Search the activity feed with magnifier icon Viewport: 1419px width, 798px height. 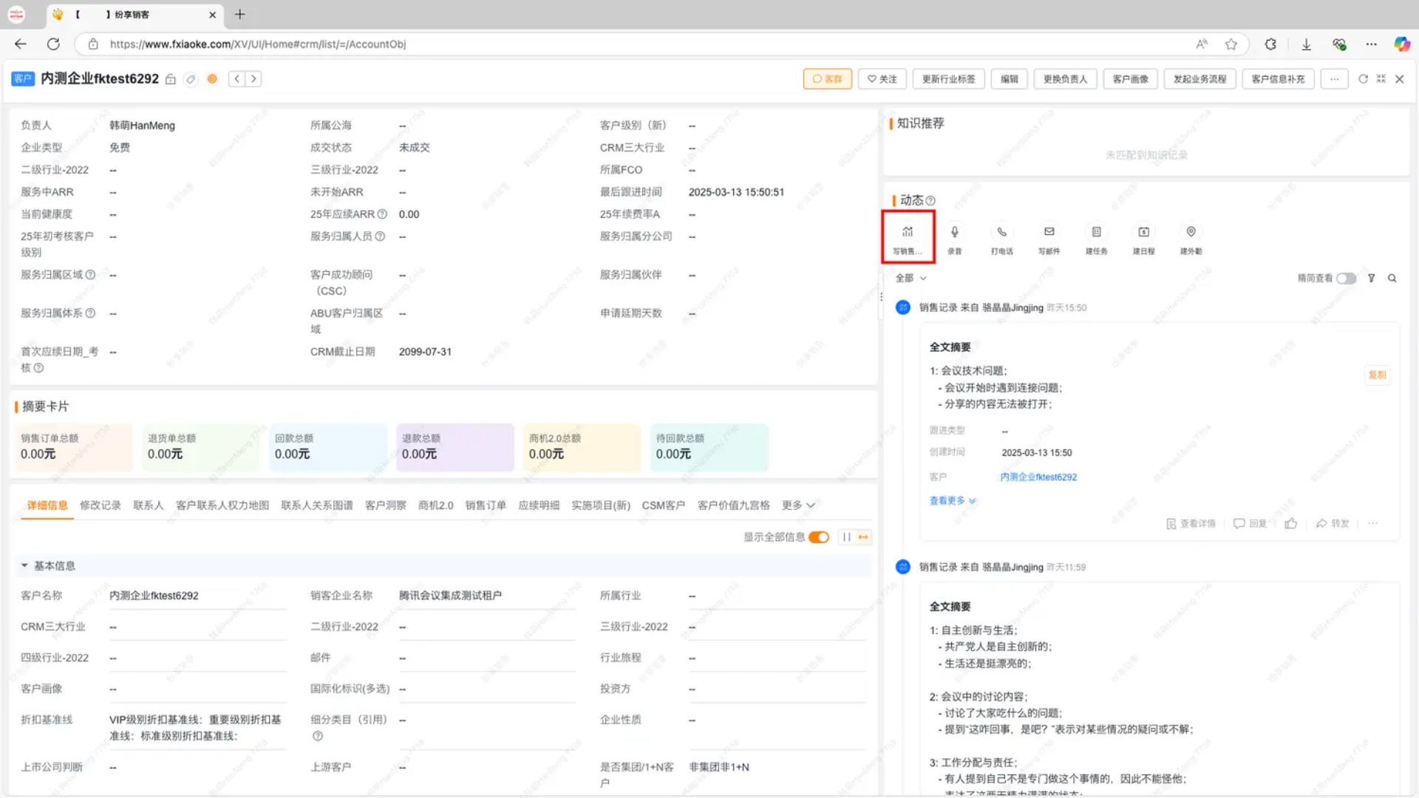pos(1392,279)
